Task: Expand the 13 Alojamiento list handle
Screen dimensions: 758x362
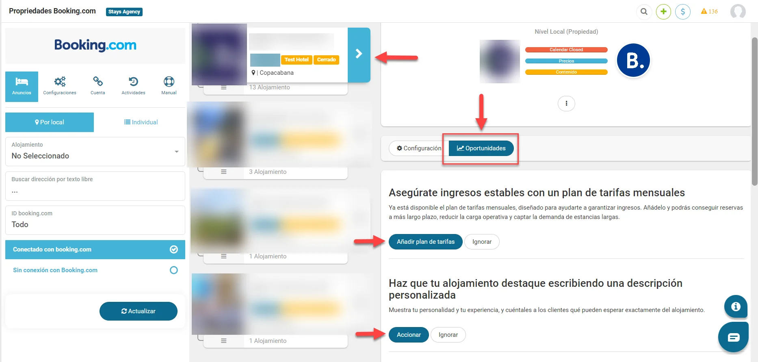Action: coord(223,87)
